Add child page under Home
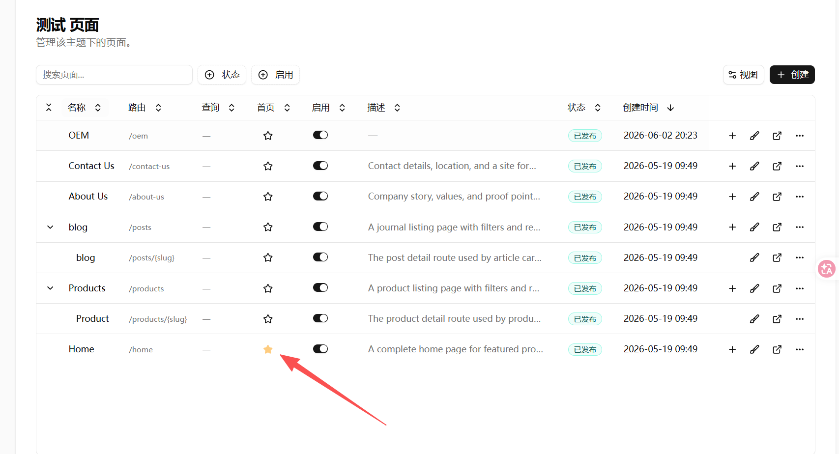The image size is (839, 454). 732,349
